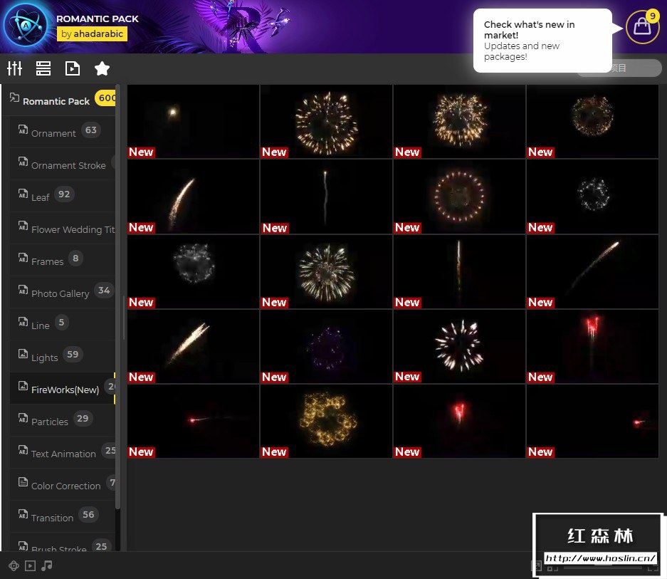Open the Leaf category
Viewport: 667px width, 579px height.
[x=63, y=196]
